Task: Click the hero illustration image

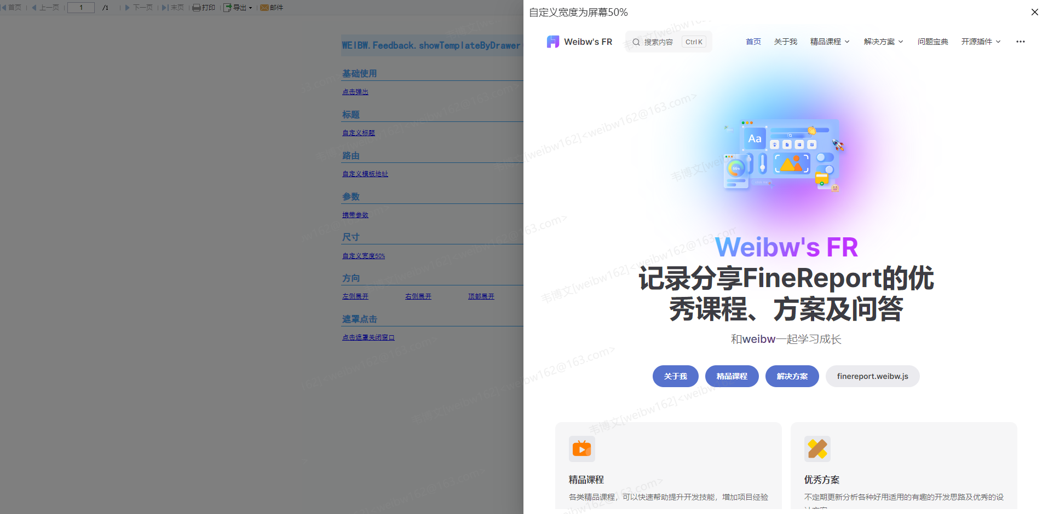Action: point(784,155)
